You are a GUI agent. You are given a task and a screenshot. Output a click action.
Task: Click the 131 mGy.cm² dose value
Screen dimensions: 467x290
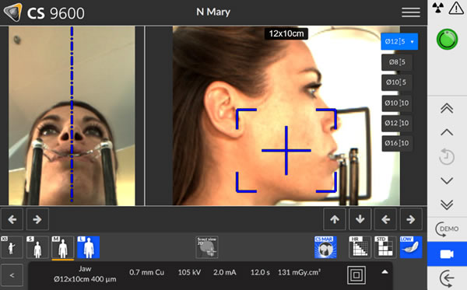coord(299,272)
